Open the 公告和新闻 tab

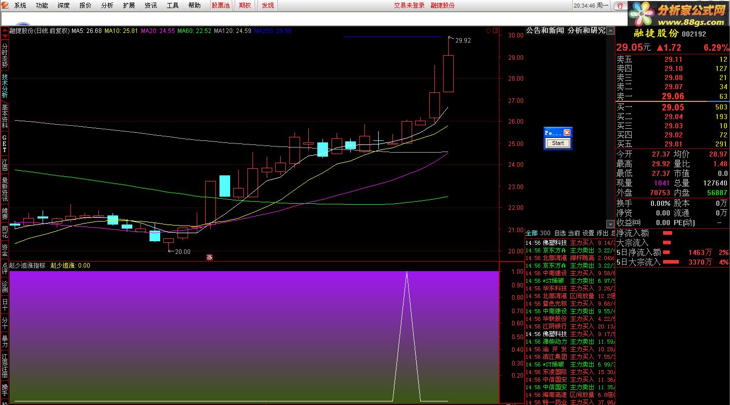pos(545,30)
